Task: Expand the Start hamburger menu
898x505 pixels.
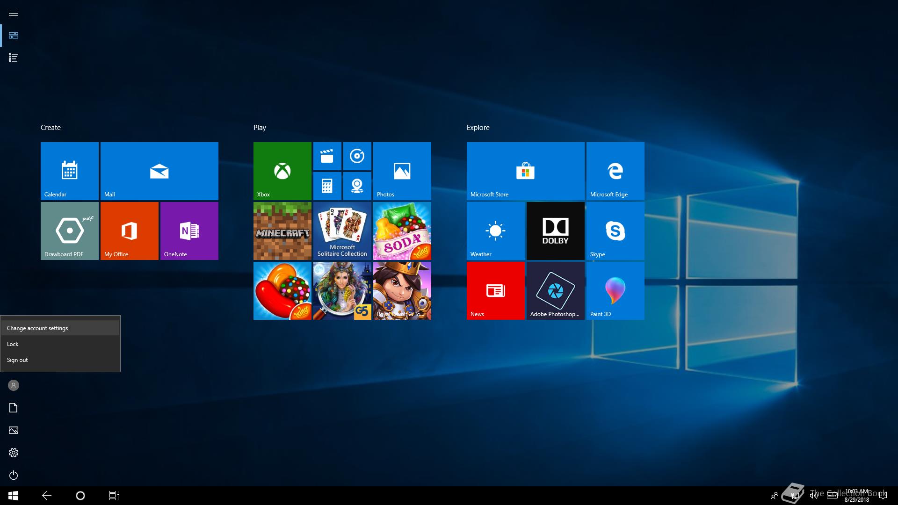Action: 14,13
